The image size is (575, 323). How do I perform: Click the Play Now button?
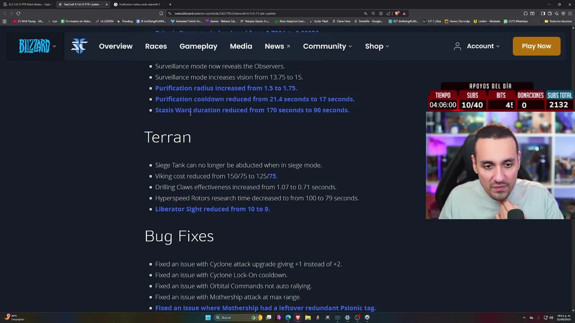click(536, 46)
